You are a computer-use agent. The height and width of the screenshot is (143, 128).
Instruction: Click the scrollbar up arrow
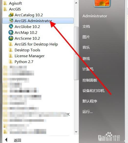click(76, 3)
